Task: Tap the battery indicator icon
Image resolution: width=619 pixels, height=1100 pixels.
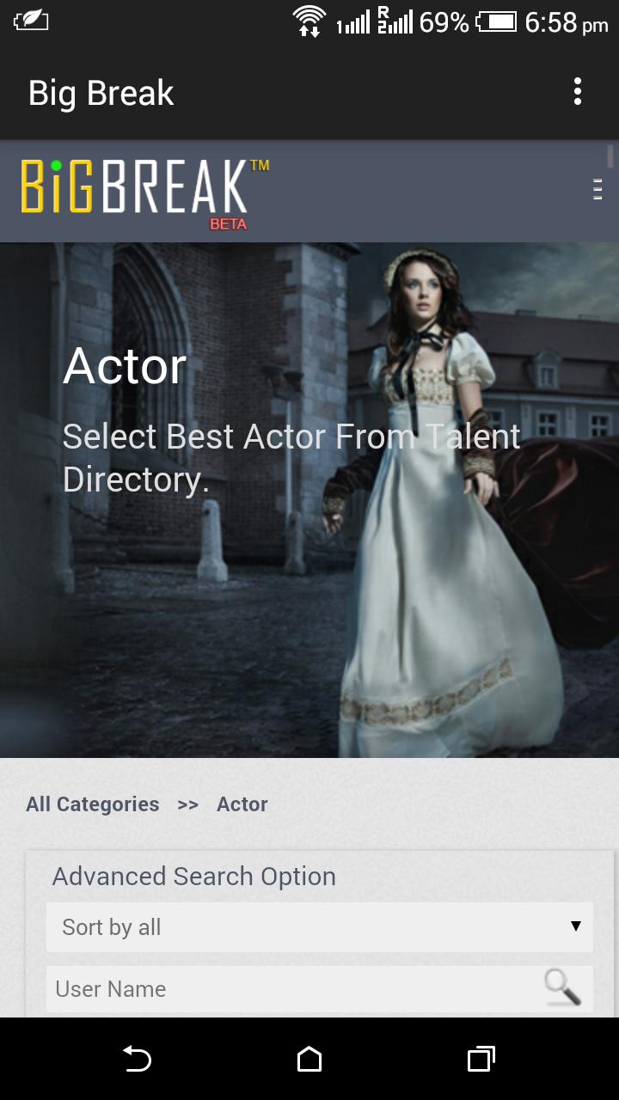Action: pyautogui.click(x=497, y=21)
